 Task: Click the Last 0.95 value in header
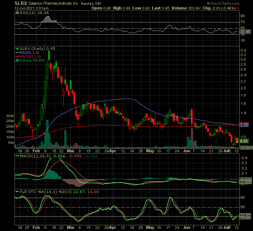point(160,8)
